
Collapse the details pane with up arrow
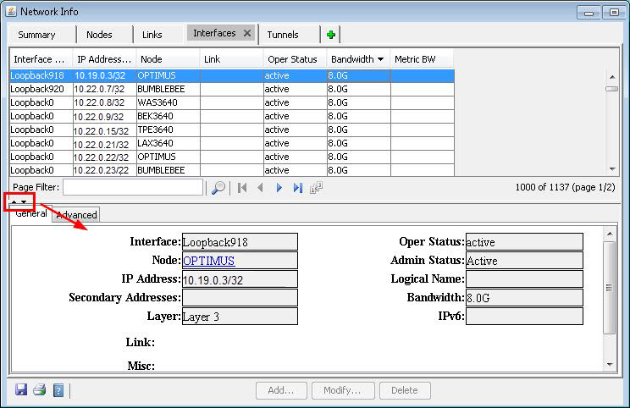[x=14, y=201]
